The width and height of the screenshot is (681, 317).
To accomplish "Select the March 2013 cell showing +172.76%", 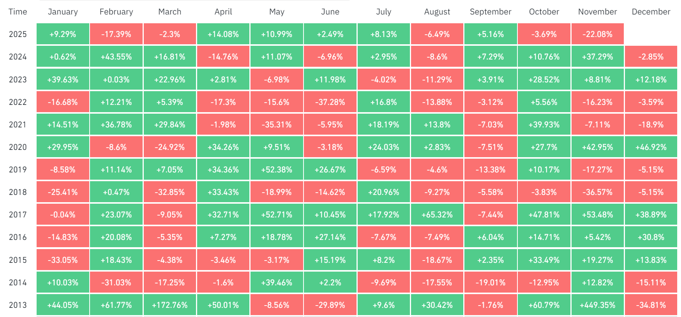I will click(x=170, y=305).
